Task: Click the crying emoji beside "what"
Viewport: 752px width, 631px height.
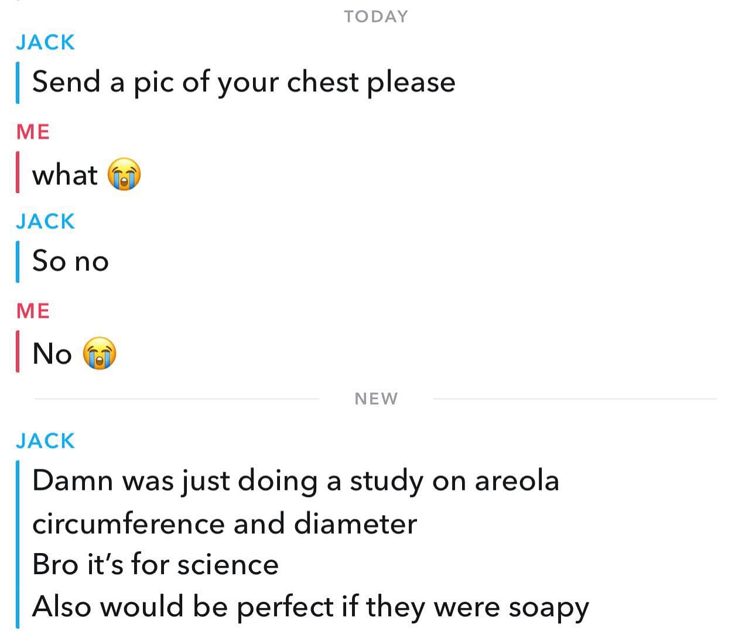Action: 124,174
